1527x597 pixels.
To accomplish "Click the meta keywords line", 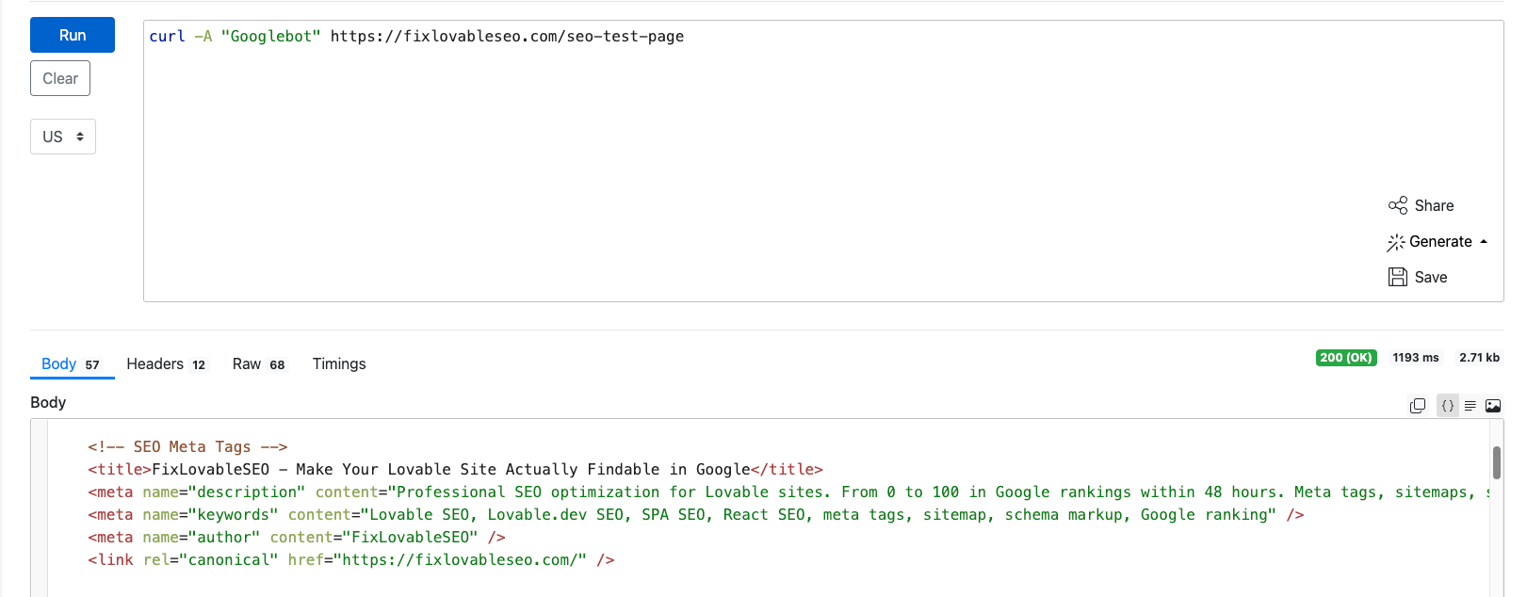I will (696, 514).
